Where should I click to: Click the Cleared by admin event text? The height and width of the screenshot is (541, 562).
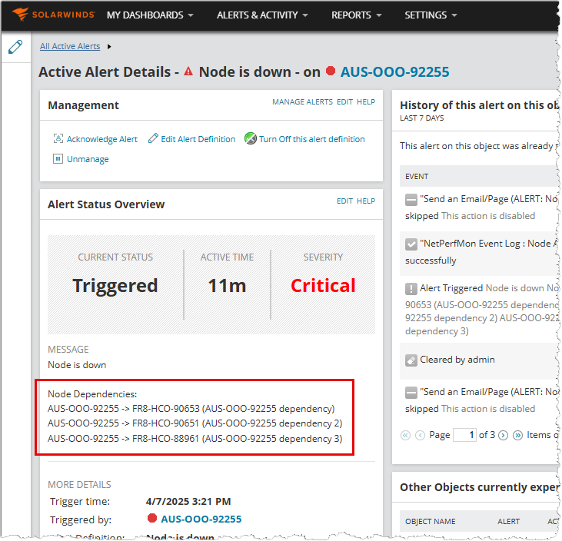click(457, 360)
